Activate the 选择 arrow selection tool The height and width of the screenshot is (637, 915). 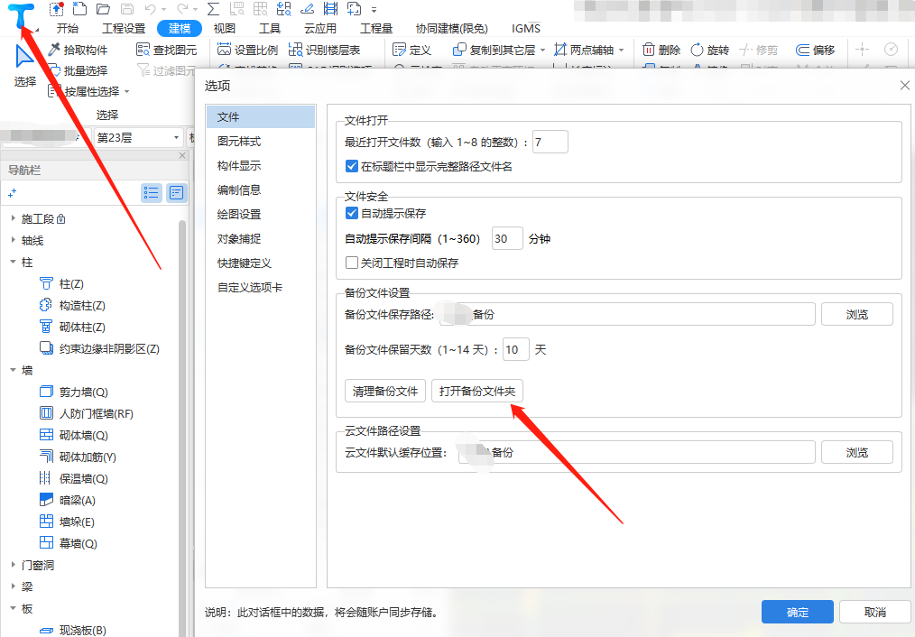click(x=24, y=65)
